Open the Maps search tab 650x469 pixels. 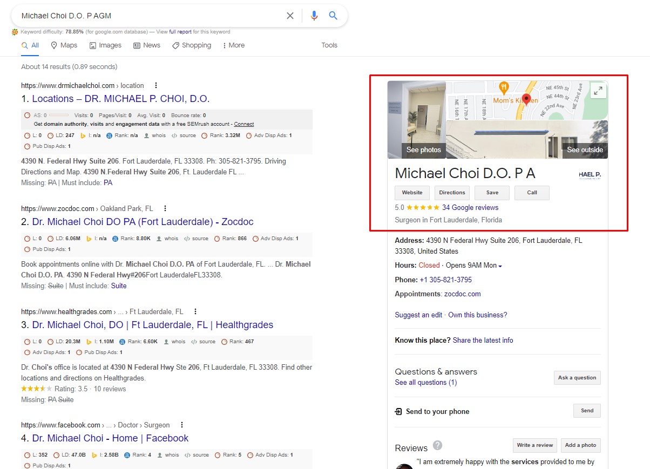click(x=64, y=45)
